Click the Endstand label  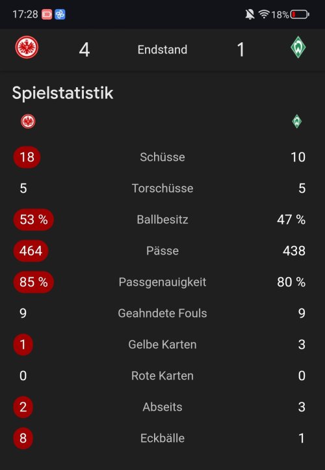pos(162,49)
